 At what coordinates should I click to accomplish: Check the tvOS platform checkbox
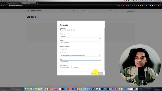[x=71, y=30]
